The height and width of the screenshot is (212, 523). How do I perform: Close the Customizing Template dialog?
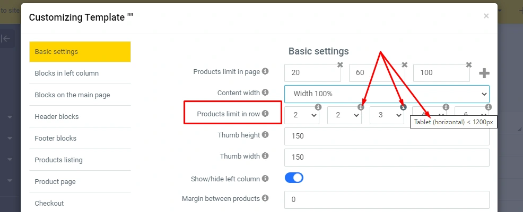point(486,16)
